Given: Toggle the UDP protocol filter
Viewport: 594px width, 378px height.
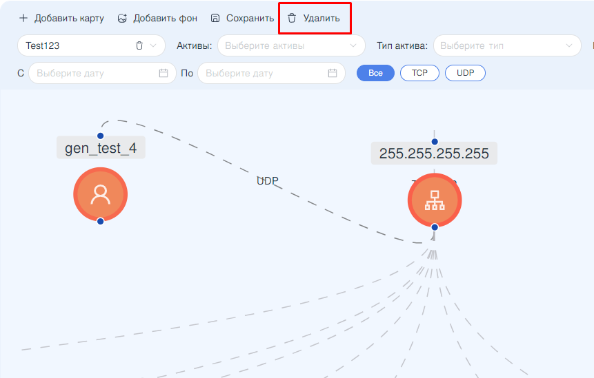Looking at the screenshot, I should click(x=465, y=73).
